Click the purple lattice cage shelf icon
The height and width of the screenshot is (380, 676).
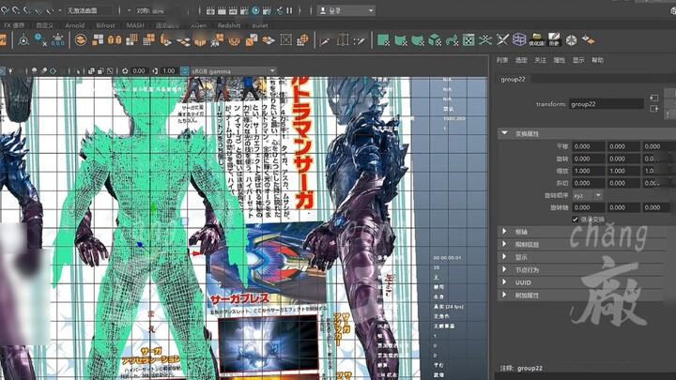(519, 40)
